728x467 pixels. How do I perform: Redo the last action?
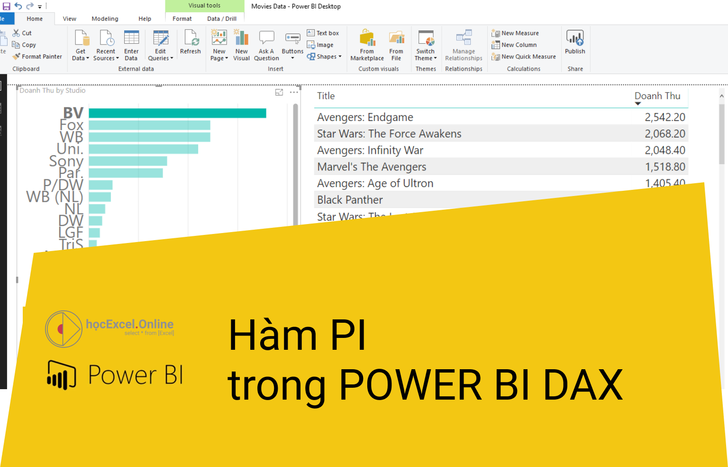click(30, 6)
